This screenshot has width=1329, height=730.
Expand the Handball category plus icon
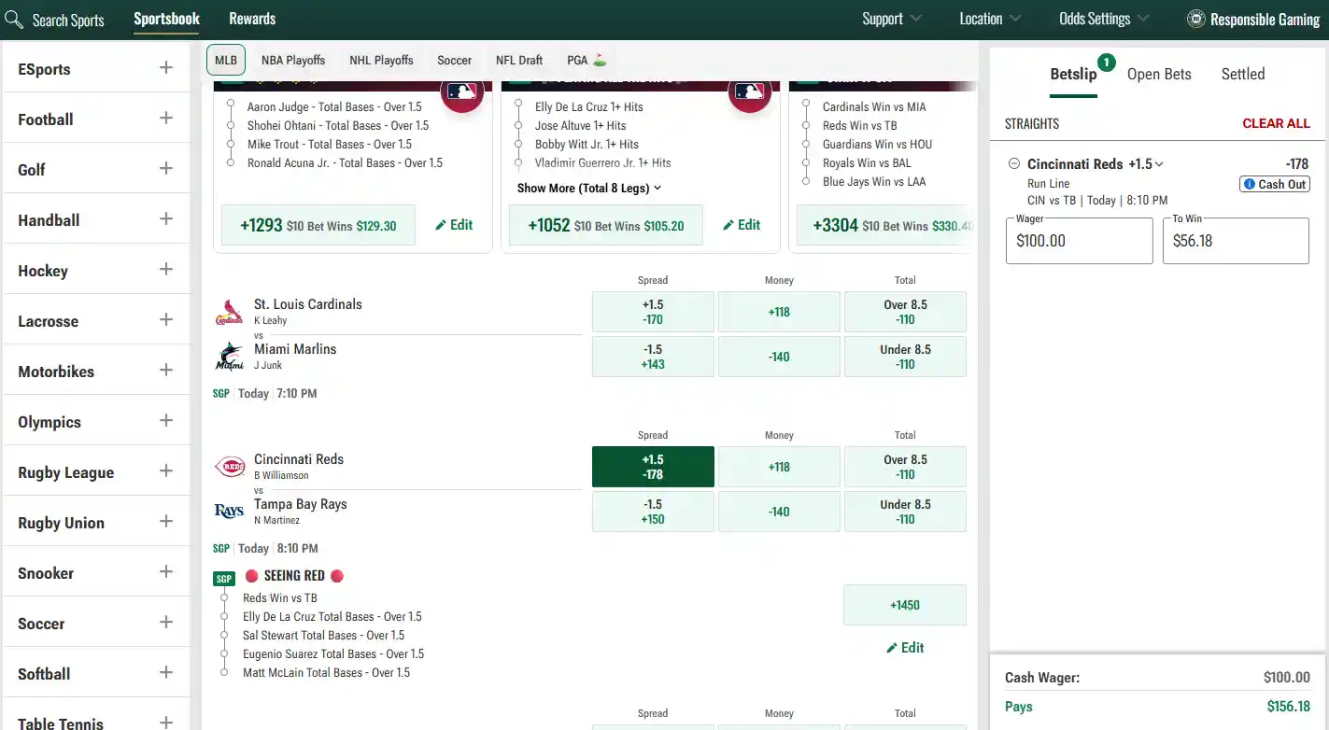(166, 218)
